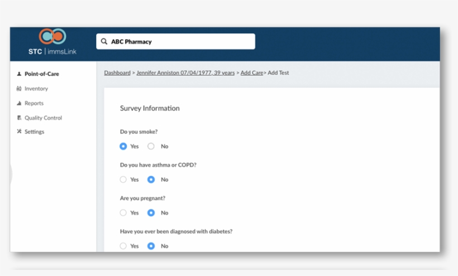Click the diabetes diagnosis question text
Screen dimensions: 458x276
176,231
